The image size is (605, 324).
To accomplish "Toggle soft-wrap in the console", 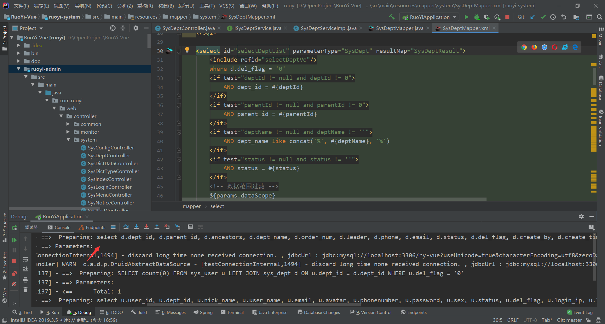I will coord(26,260).
